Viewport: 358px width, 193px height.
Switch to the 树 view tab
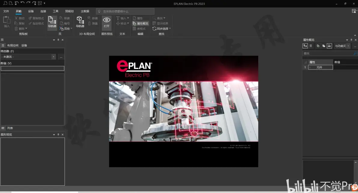coord(3,128)
